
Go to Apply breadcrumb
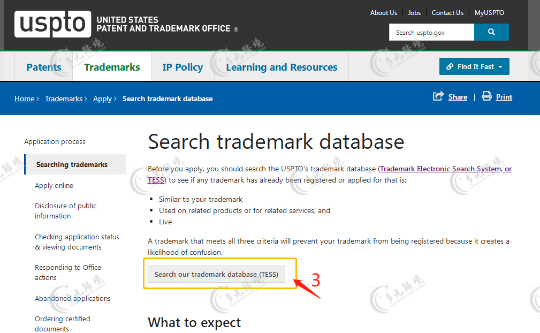tap(102, 99)
